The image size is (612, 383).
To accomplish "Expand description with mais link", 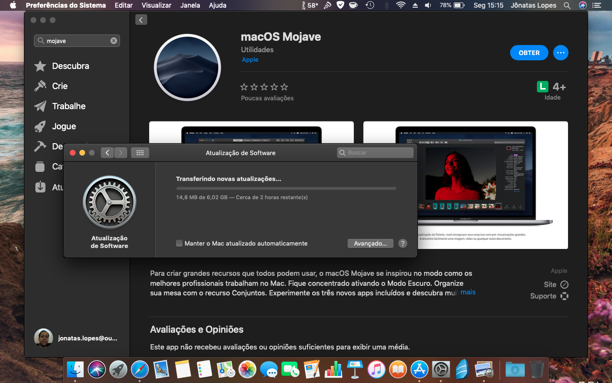I will pos(468,292).
